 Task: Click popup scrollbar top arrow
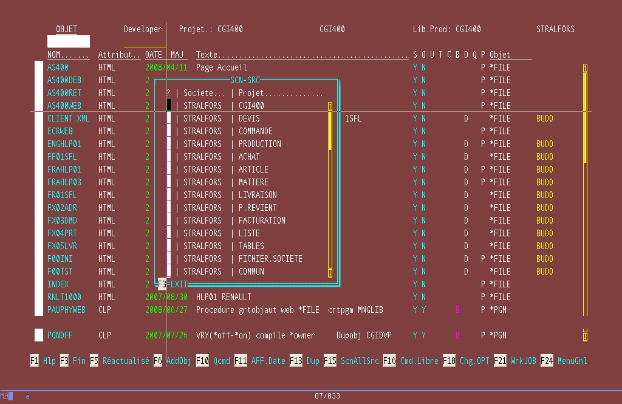point(330,106)
